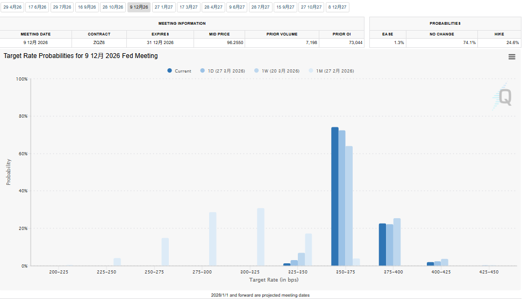Toggle the 1D (27 3月 2026) legend series
Image resolution: width=529 pixels, height=302 pixels.
(223, 71)
